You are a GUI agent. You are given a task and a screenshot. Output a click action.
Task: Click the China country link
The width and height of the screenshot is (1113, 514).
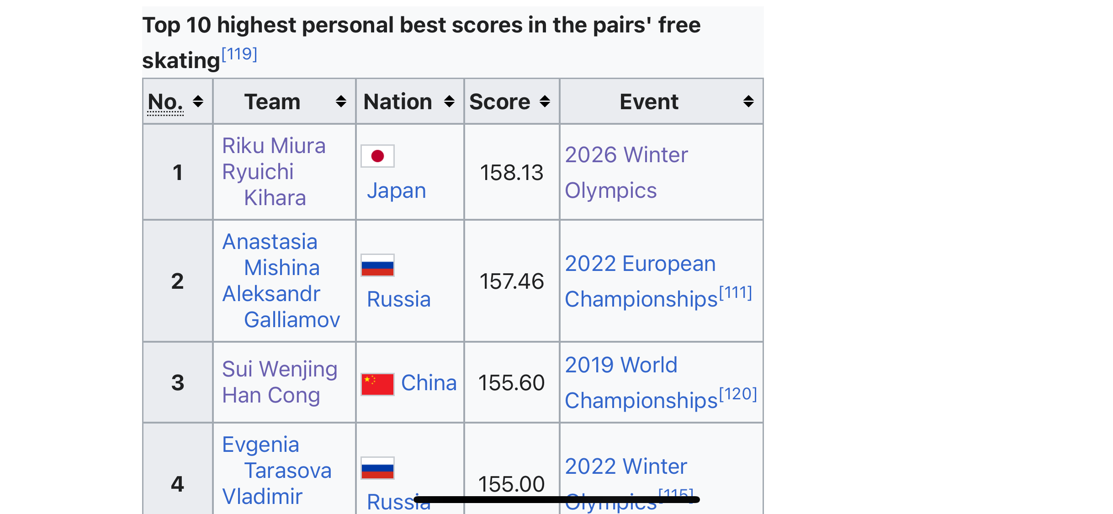[429, 383]
